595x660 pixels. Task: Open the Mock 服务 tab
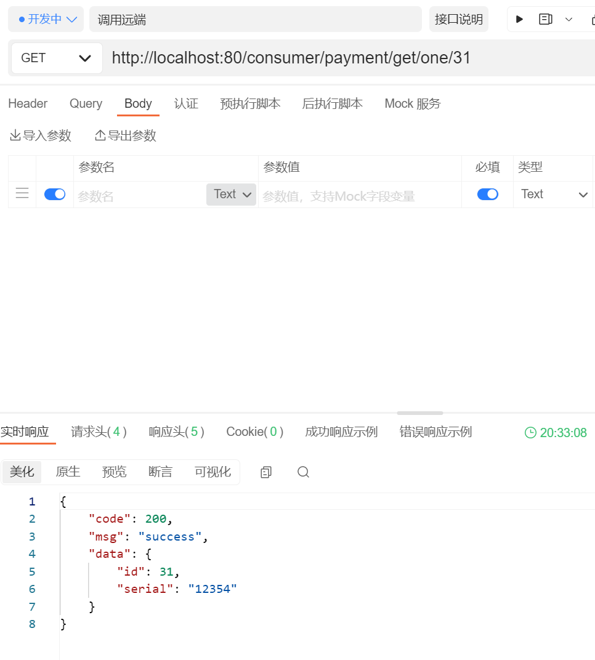tap(413, 103)
